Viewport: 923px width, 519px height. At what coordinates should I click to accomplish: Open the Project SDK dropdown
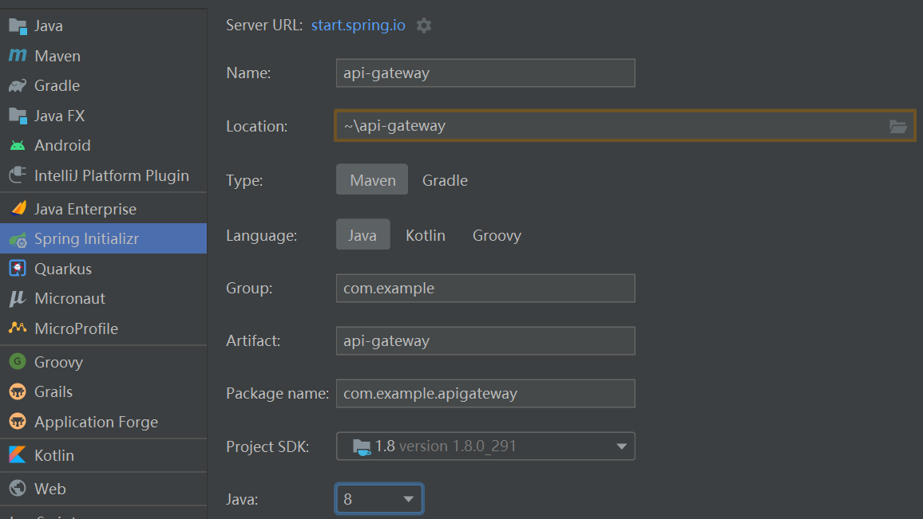[485, 446]
